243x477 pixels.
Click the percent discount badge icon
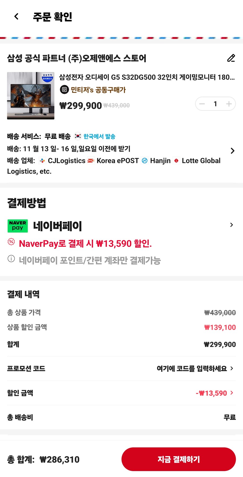coord(11,243)
